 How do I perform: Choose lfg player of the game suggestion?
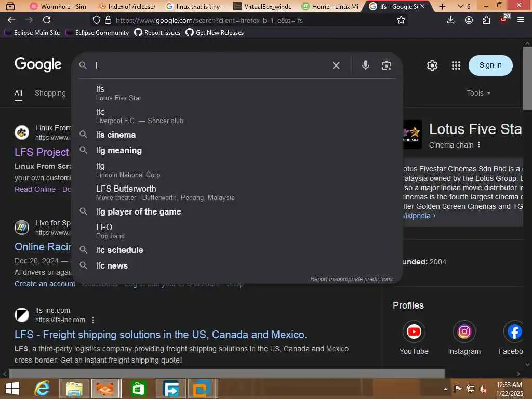click(237, 212)
